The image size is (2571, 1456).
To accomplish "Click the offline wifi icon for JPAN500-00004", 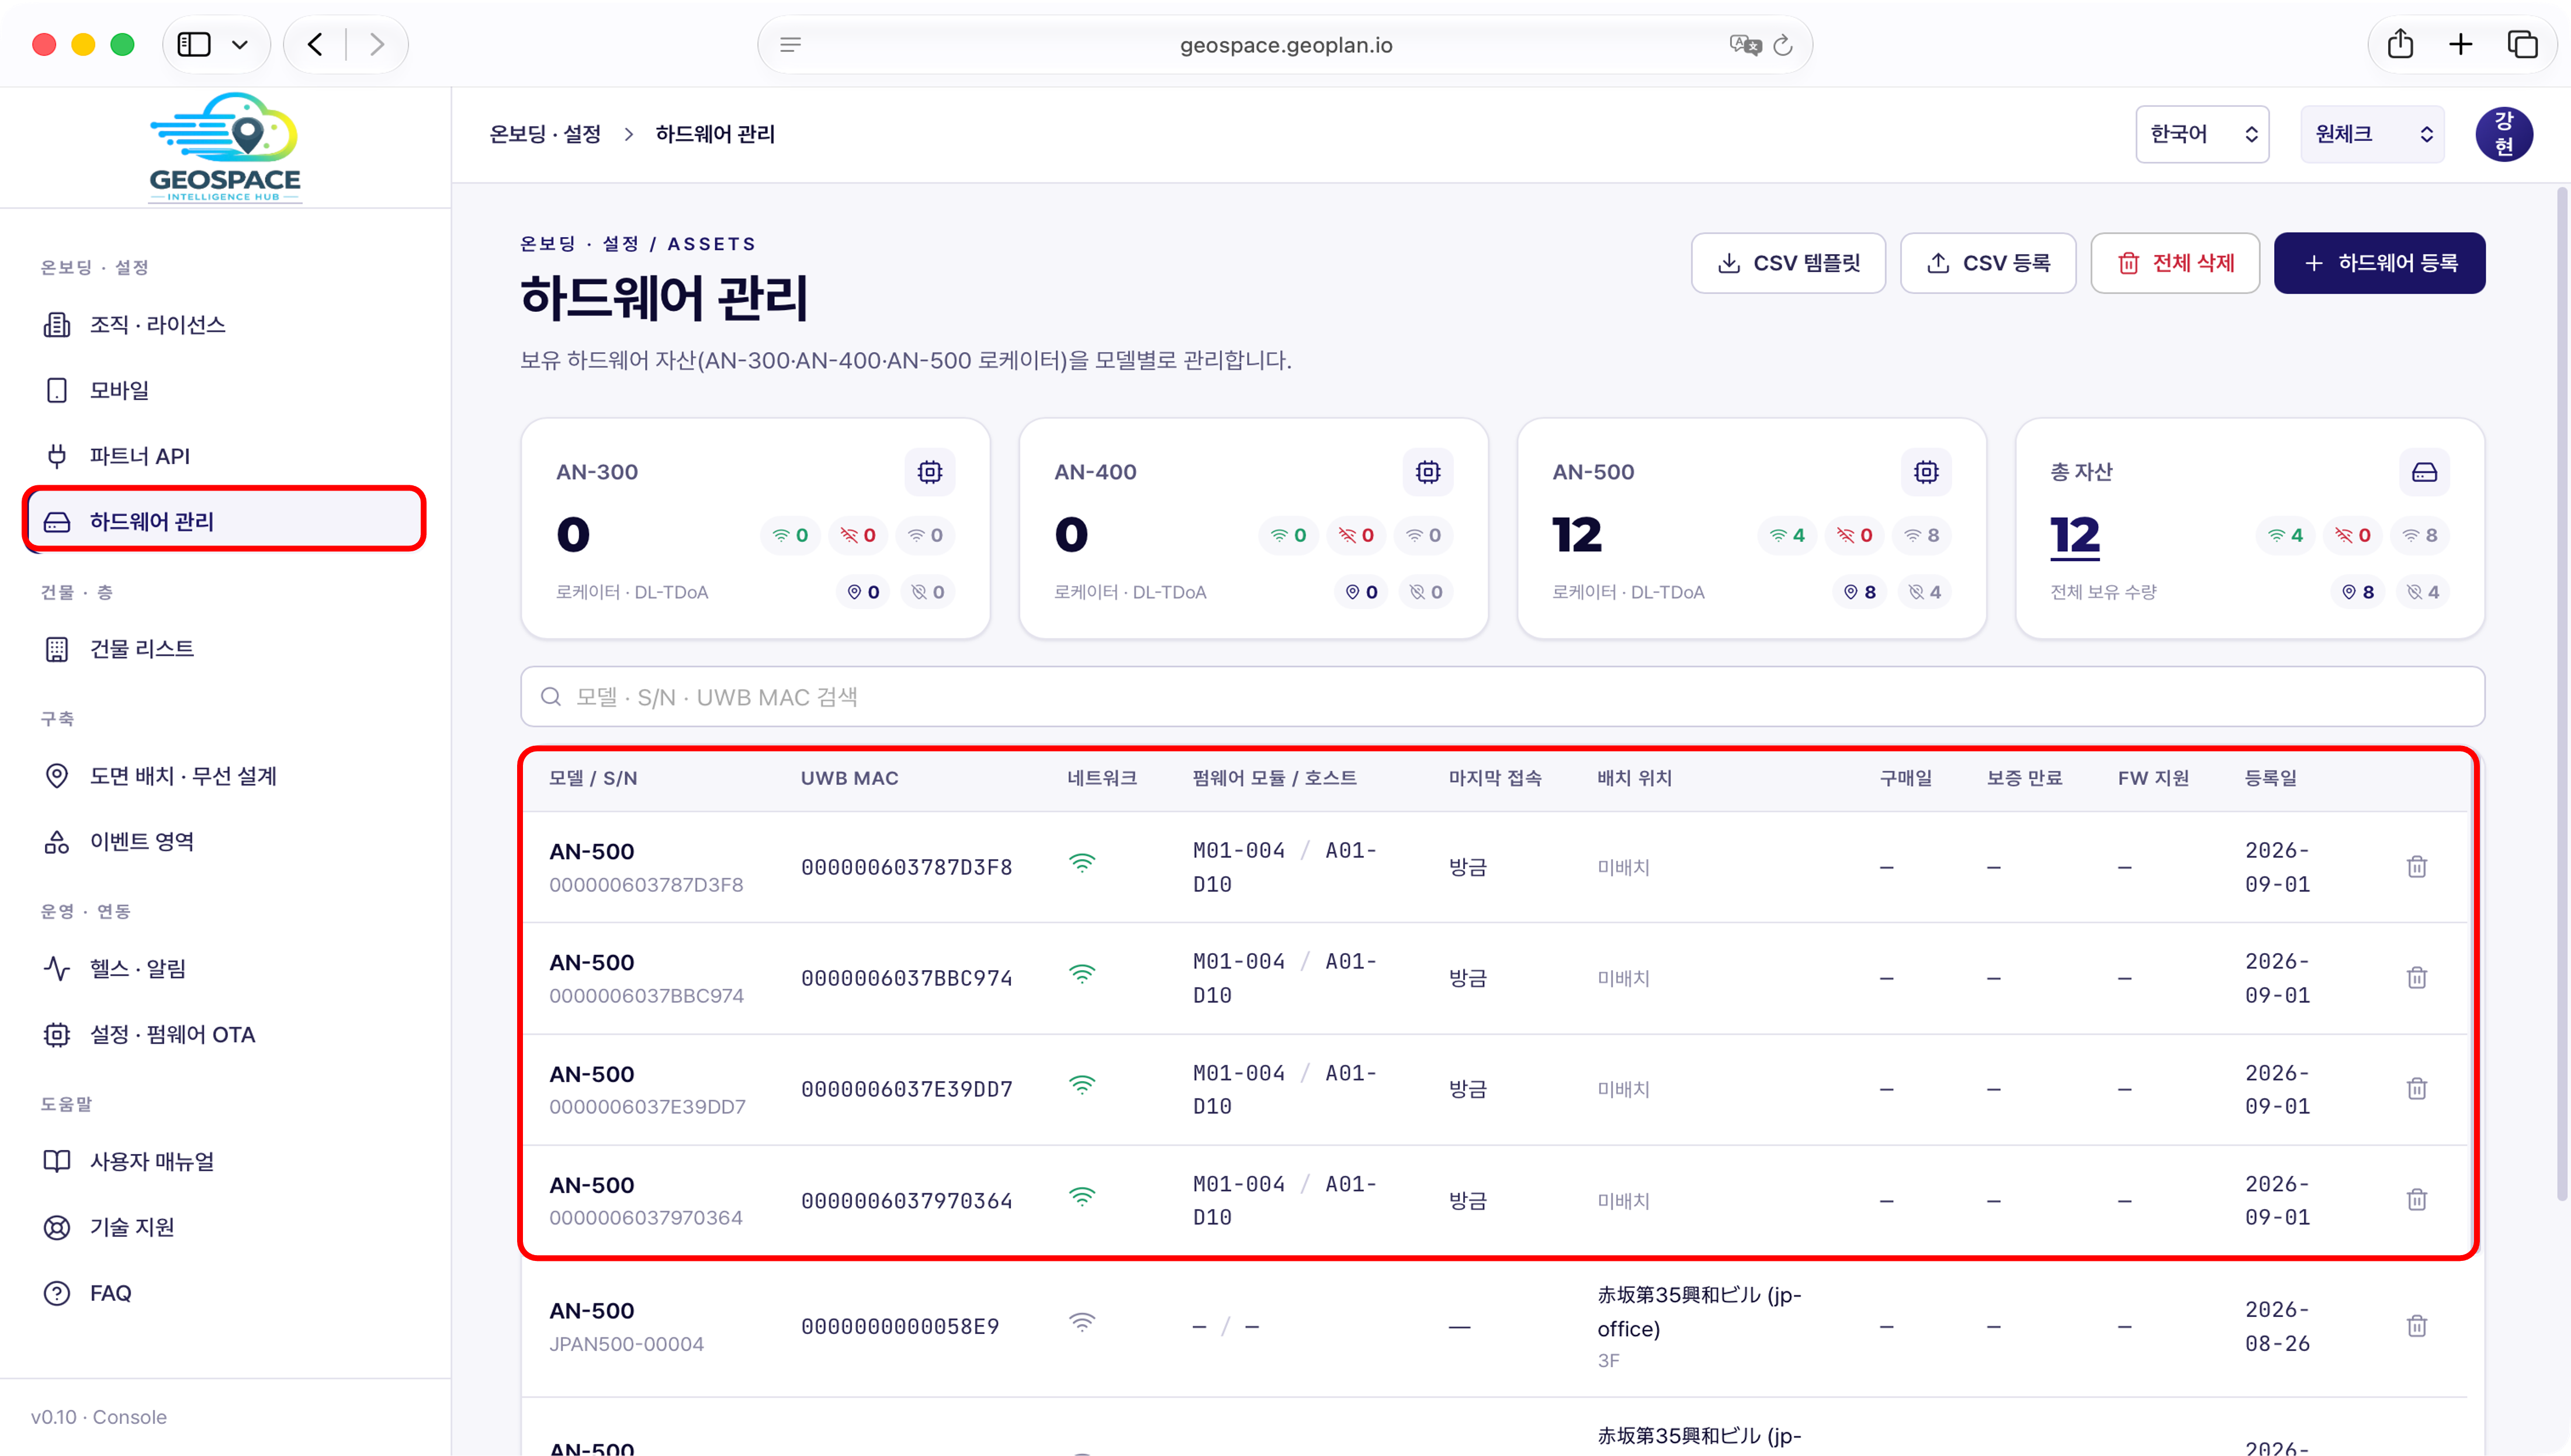I will pos(1082,1322).
